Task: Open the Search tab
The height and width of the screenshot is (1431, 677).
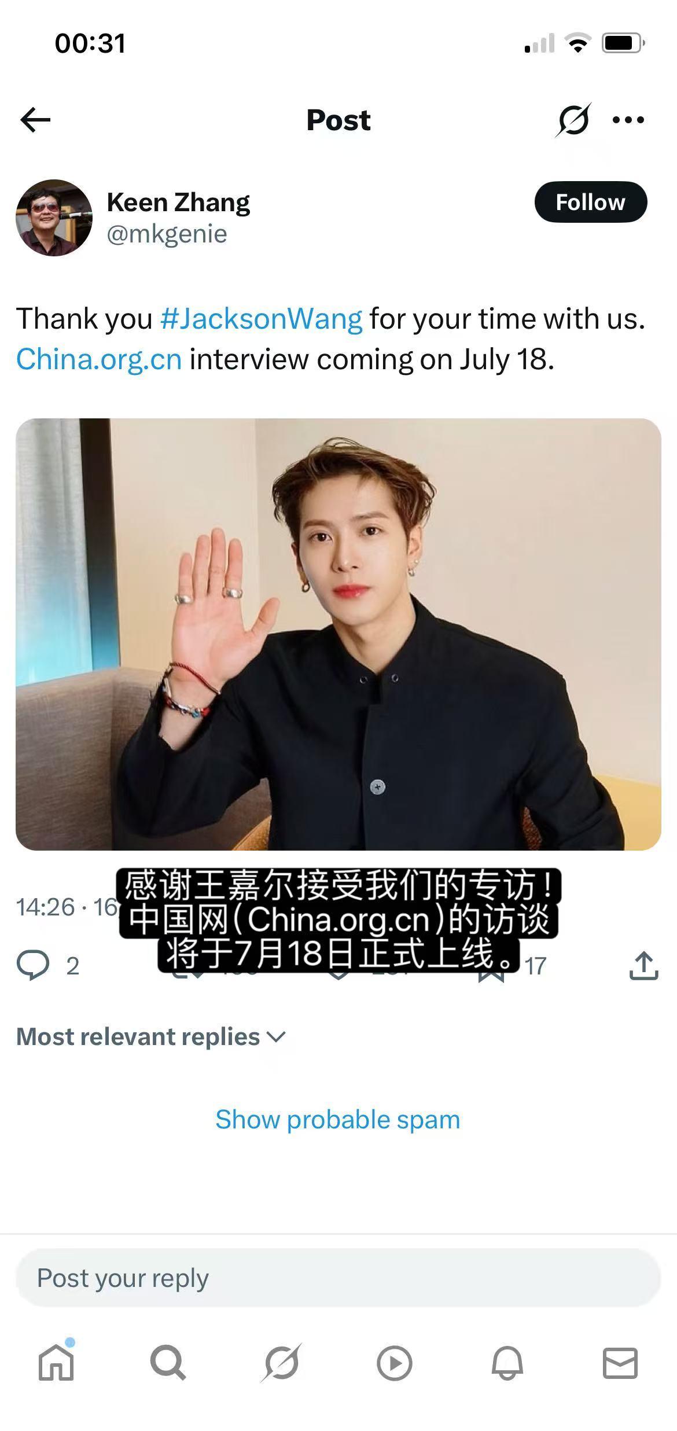Action: pos(168,1363)
